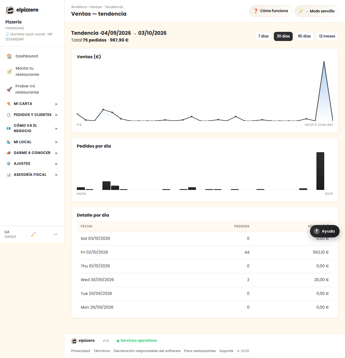This screenshot has height=358, width=345.
Task: Open the Privacidad footer link
Action: point(81,351)
